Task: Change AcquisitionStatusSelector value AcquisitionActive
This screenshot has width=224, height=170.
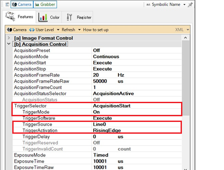Action: 114,94
